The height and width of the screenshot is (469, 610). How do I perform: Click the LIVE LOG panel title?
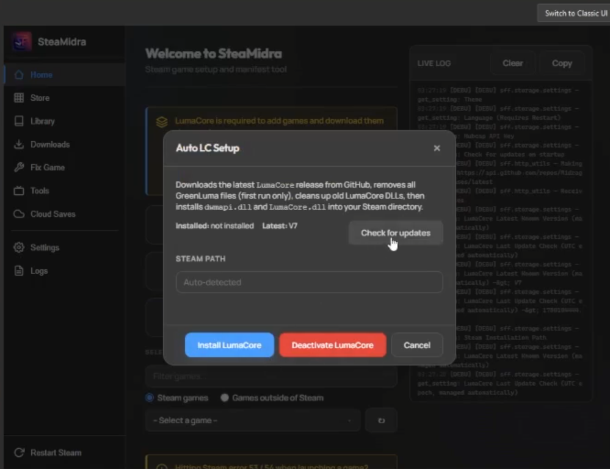pos(434,64)
